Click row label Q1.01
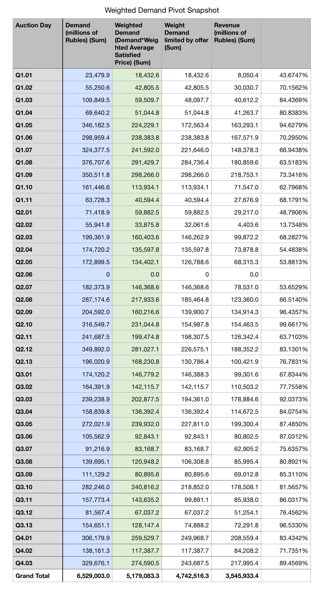This screenshot has width=323, height=591. pyautogui.click(x=38, y=75)
